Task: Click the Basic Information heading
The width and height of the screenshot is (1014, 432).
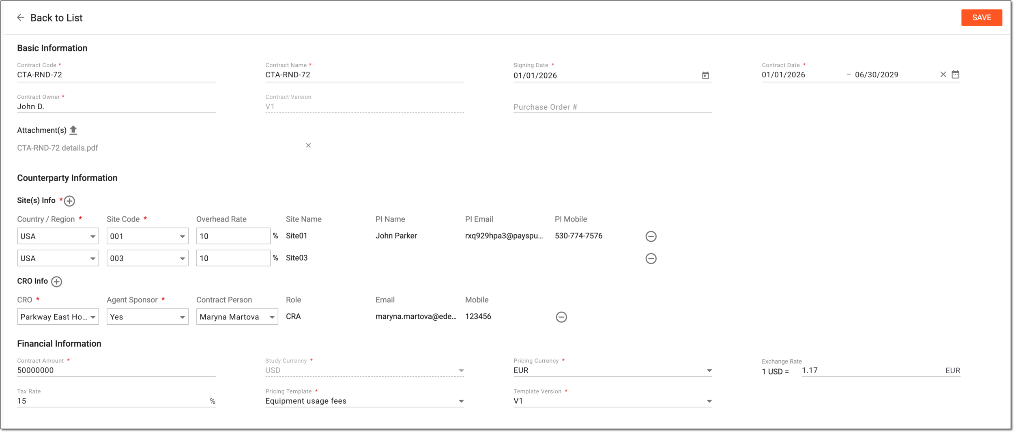Action: coord(52,48)
